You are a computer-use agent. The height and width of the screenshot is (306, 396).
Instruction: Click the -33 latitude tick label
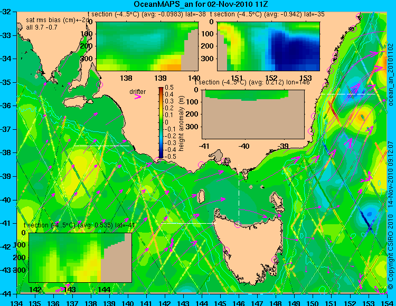6,35
